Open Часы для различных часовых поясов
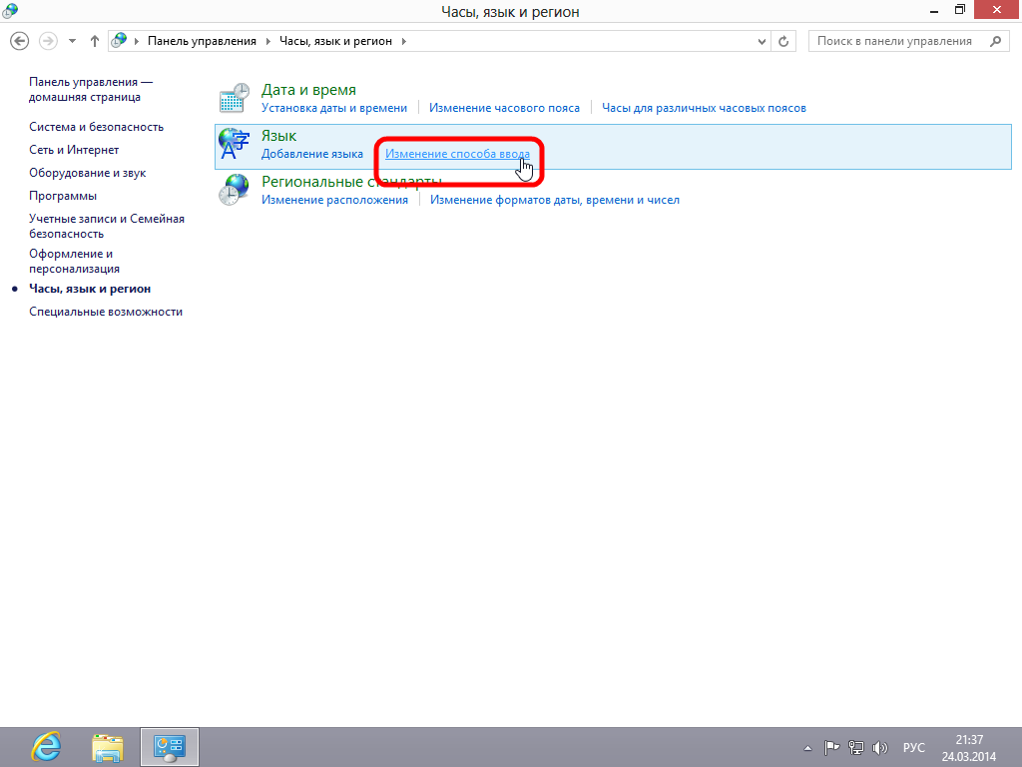The image size is (1022, 767). pos(704,108)
